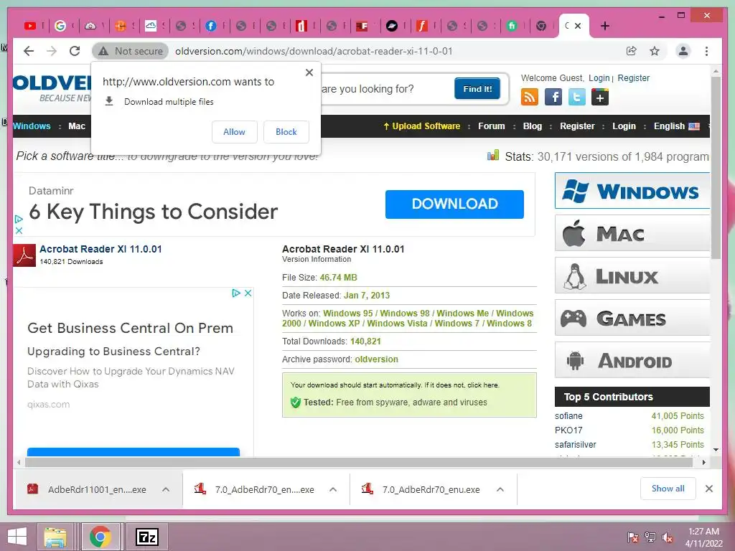735x551 pixels.
Task: Open the Not secure site info
Action: pyautogui.click(x=131, y=51)
